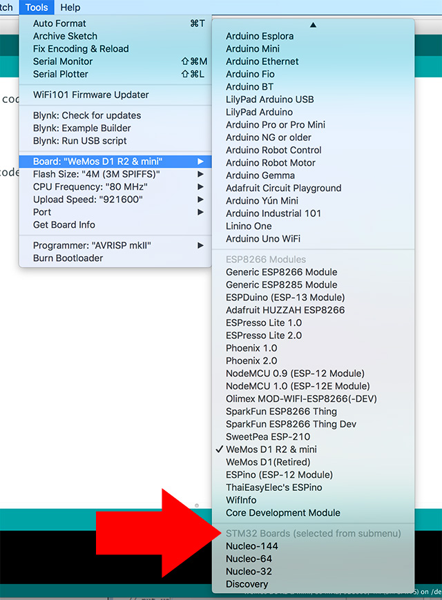The image size is (442, 600).
Task: Pick Arduino Uno WiFi board
Action: tap(262, 239)
